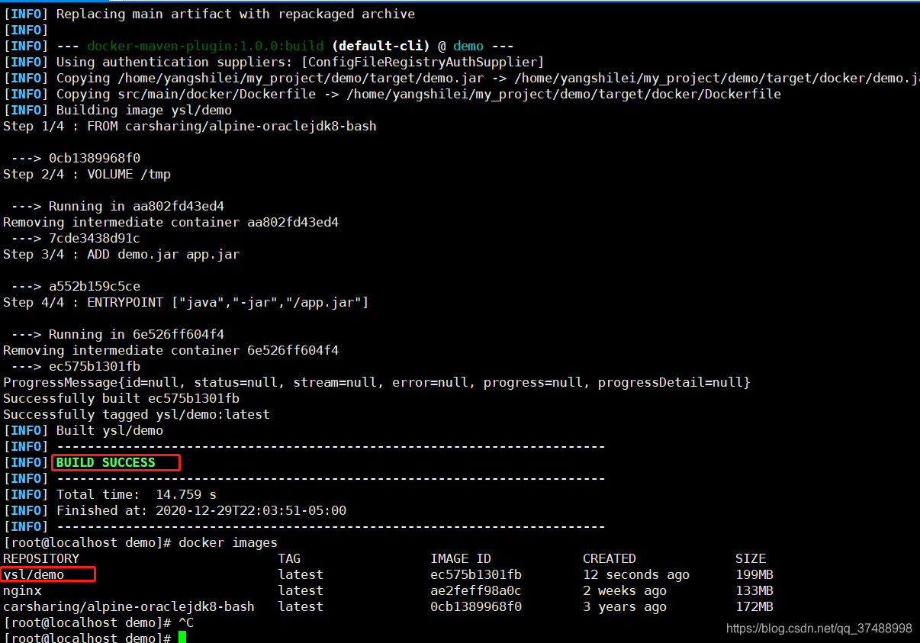Click the 'Built ysl/demo' info line

click(83, 430)
